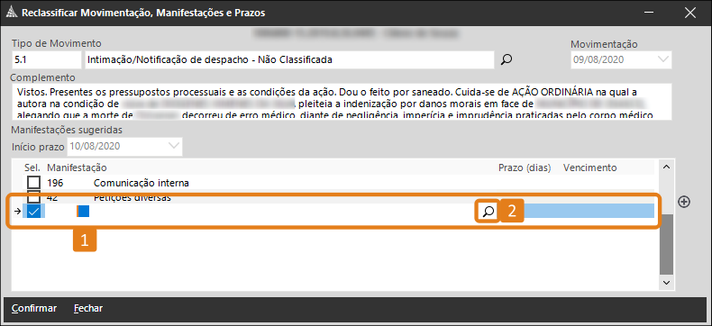Screen dimensions: 712x326
Task: Click the Prazo (dias) column header
Action: pyautogui.click(x=525, y=168)
